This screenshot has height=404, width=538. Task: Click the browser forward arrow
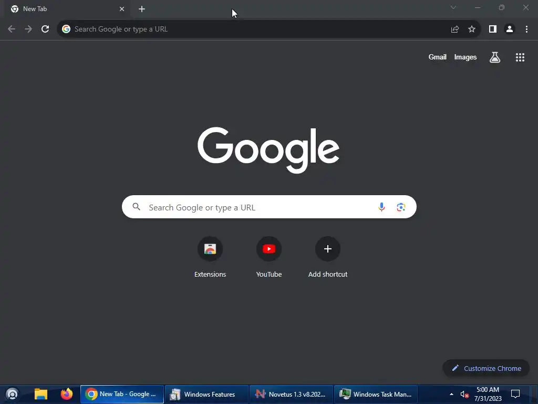[x=28, y=29]
